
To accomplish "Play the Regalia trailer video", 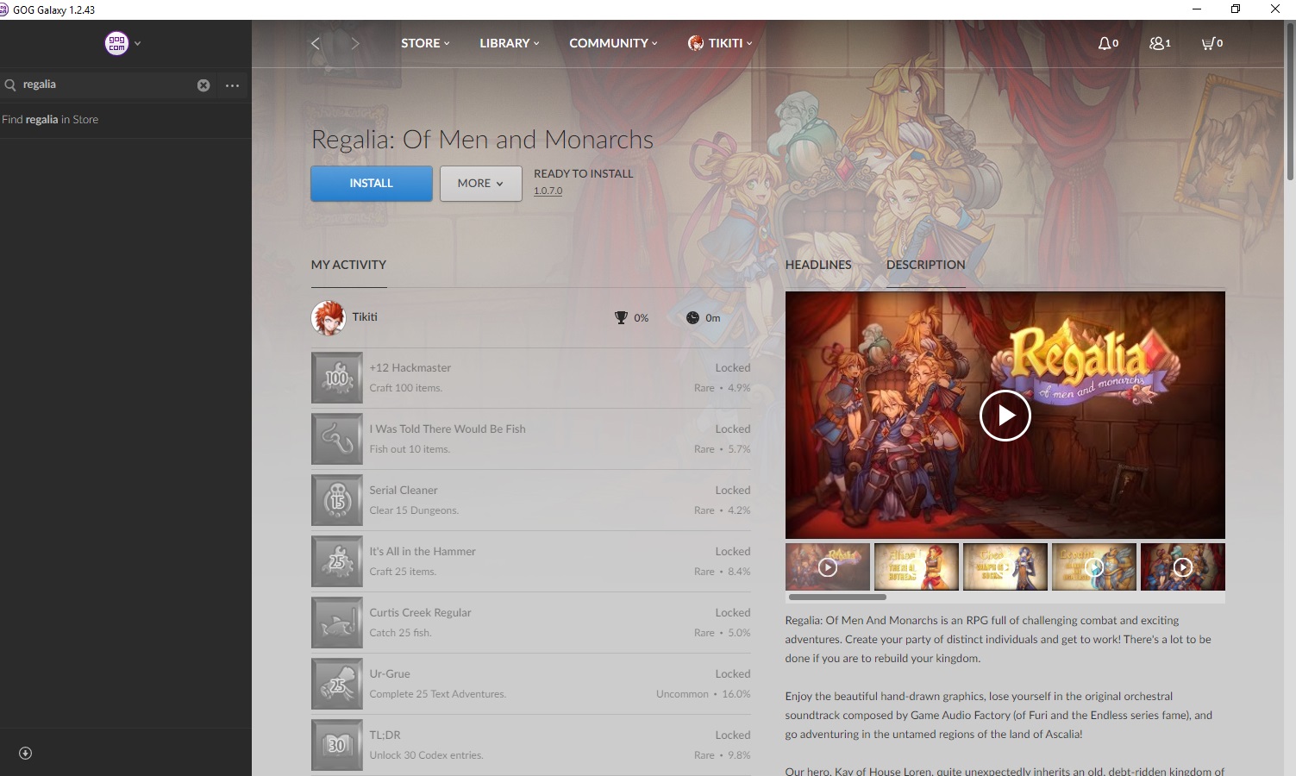I will (1005, 416).
